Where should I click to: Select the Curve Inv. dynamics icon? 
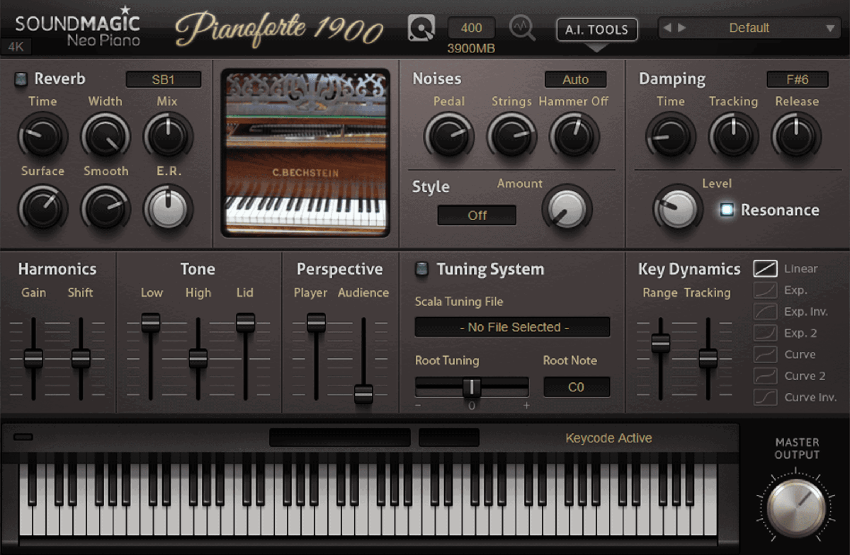765,397
